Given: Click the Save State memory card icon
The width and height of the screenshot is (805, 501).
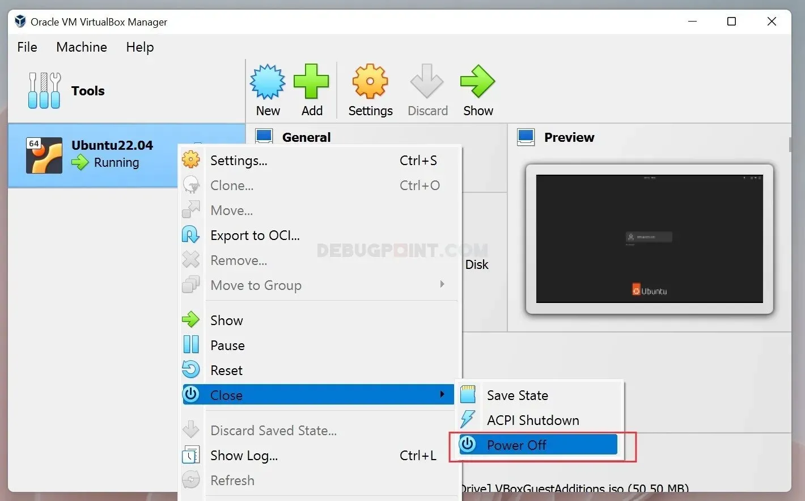Looking at the screenshot, I should 468,395.
